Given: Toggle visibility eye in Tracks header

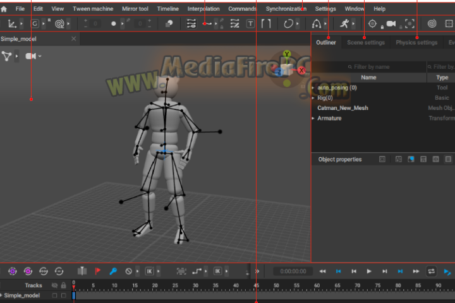Looking at the screenshot, I should coord(54,285).
